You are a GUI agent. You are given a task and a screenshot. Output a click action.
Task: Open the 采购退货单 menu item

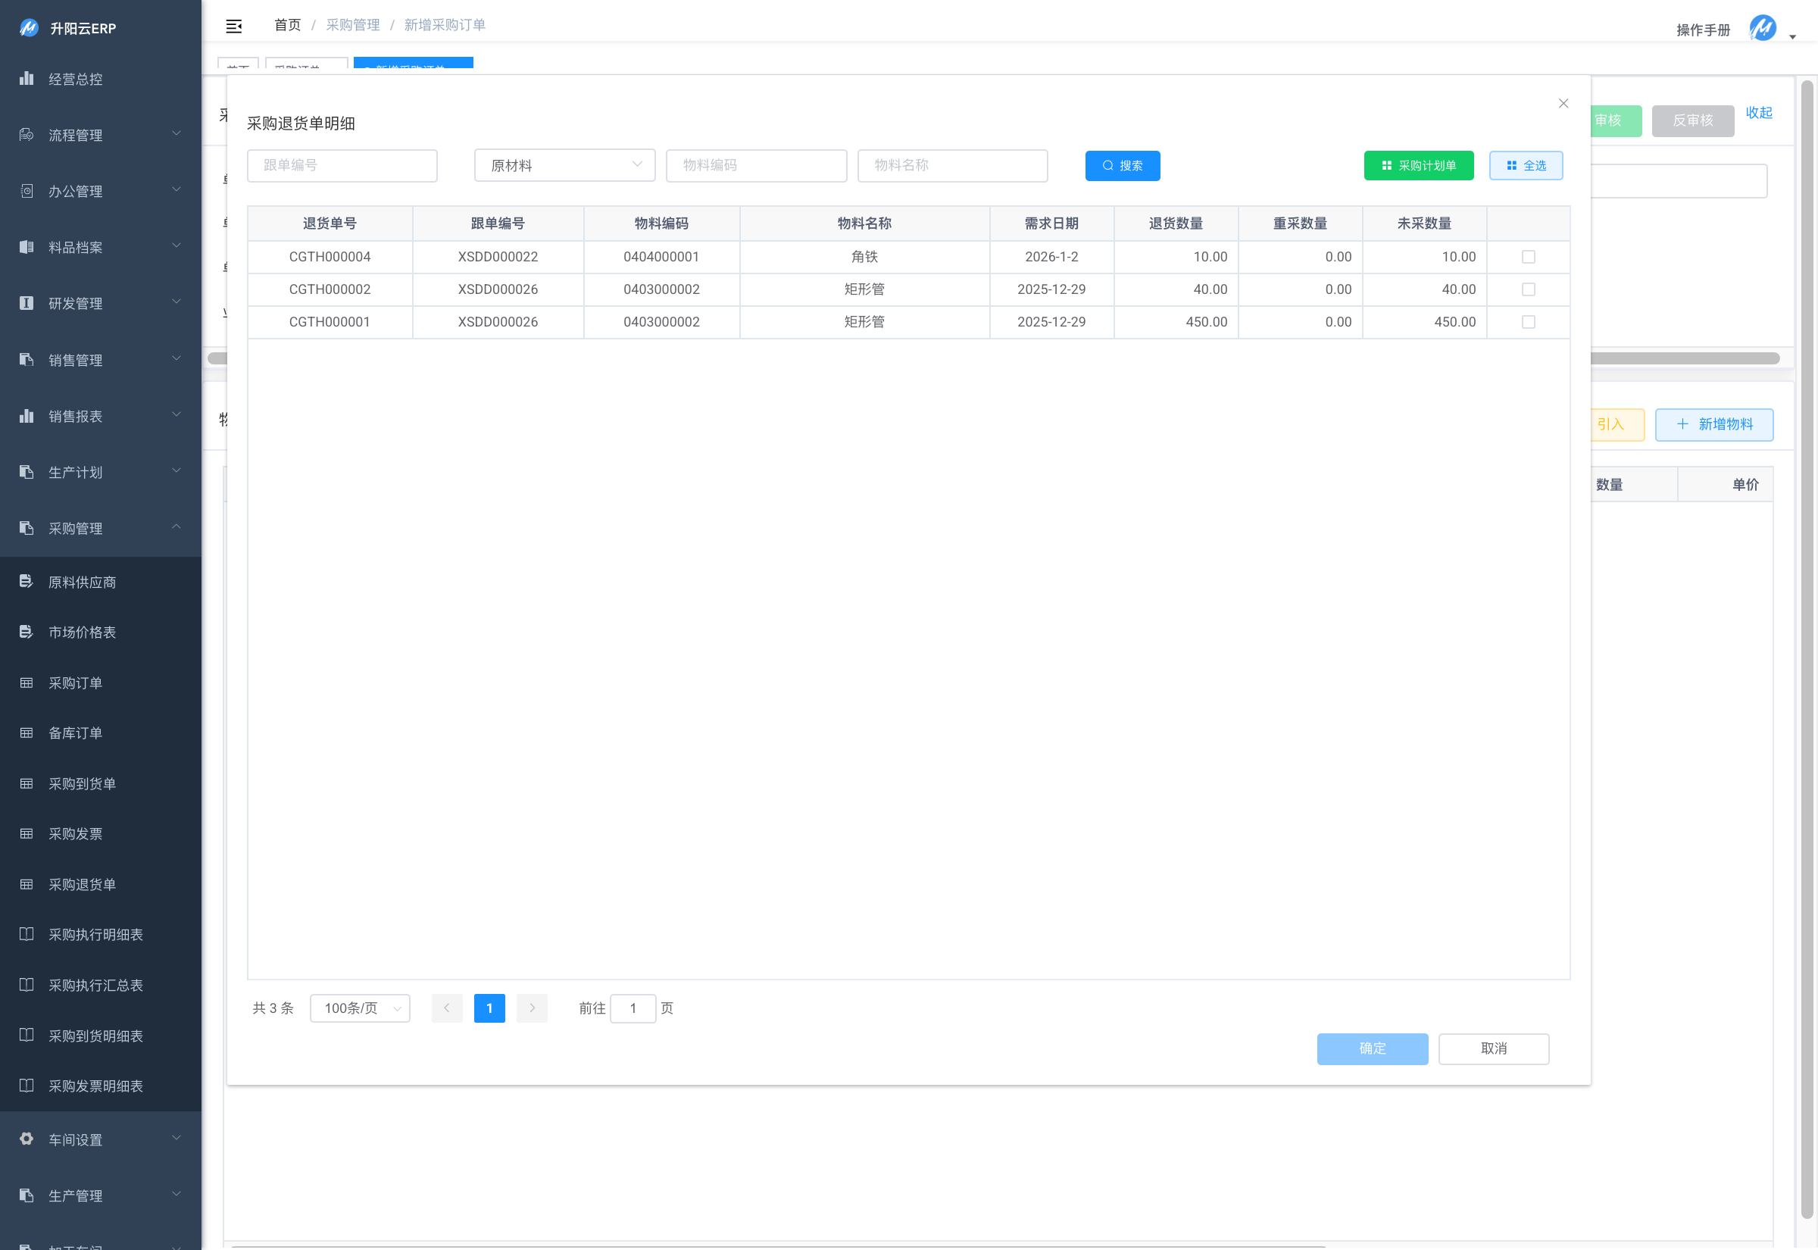pos(83,884)
